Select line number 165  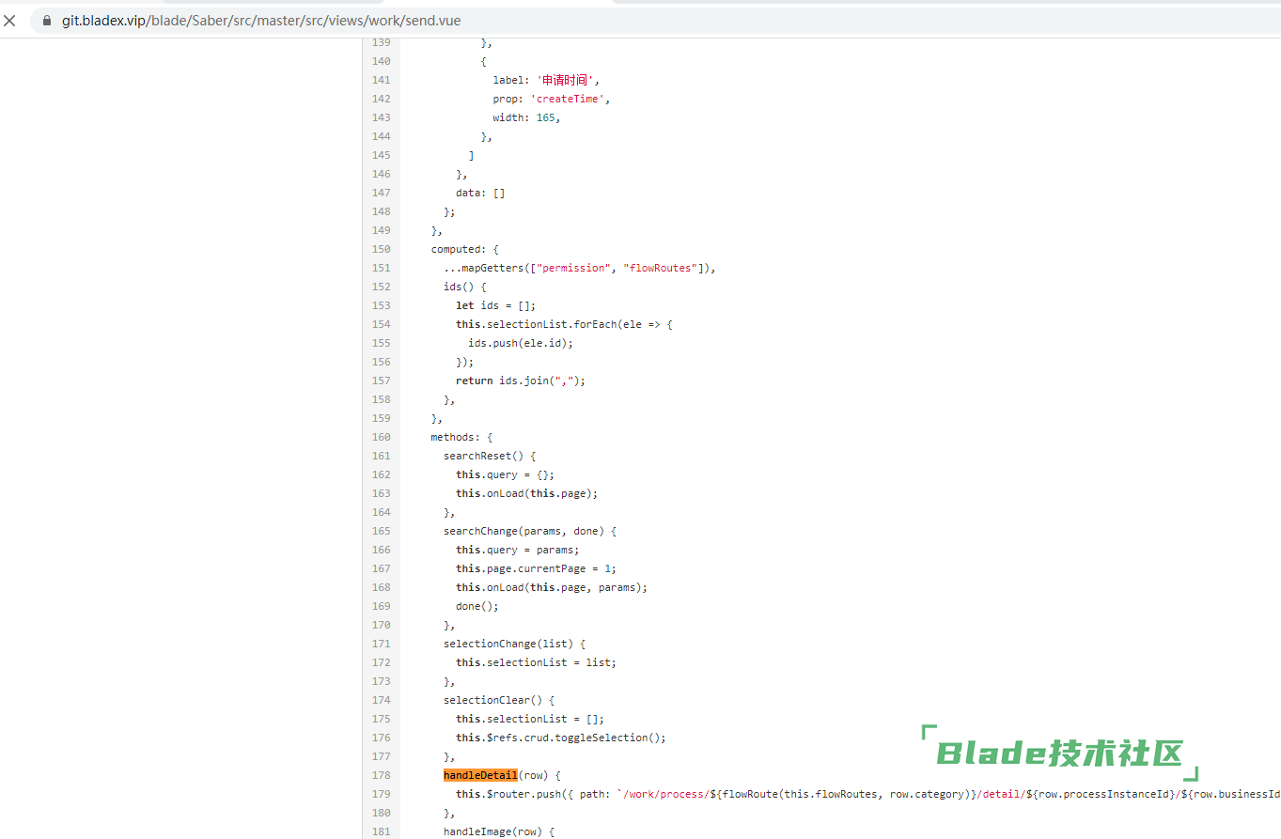click(381, 531)
